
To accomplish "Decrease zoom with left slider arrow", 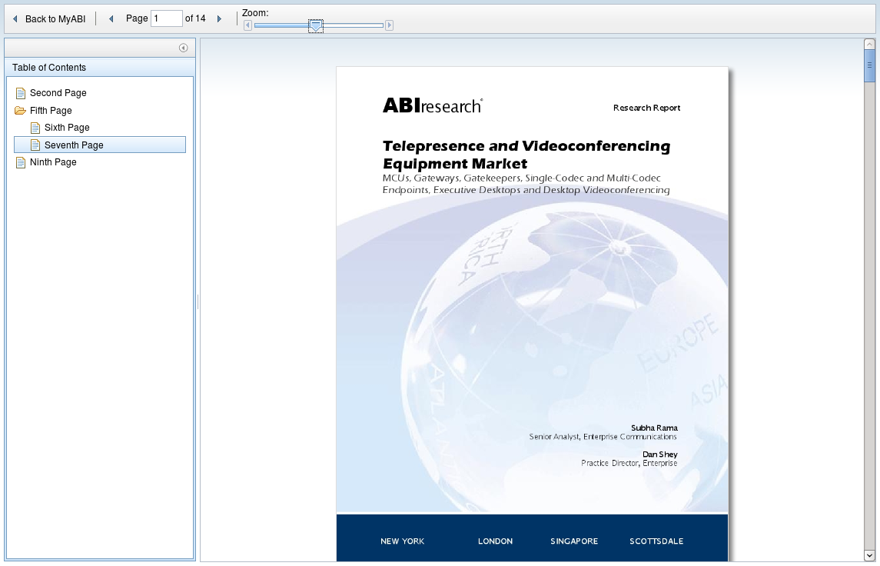I will 247,25.
